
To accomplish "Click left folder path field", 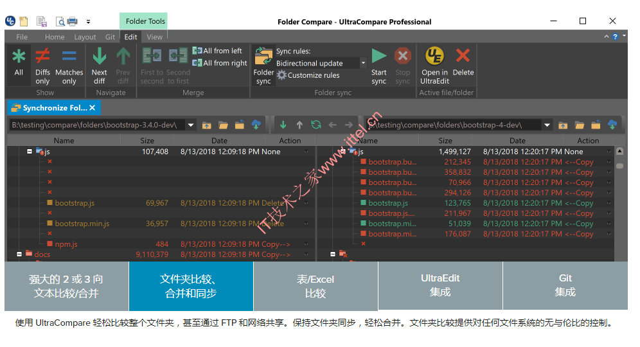I will pyautogui.click(x=98, y=125).
